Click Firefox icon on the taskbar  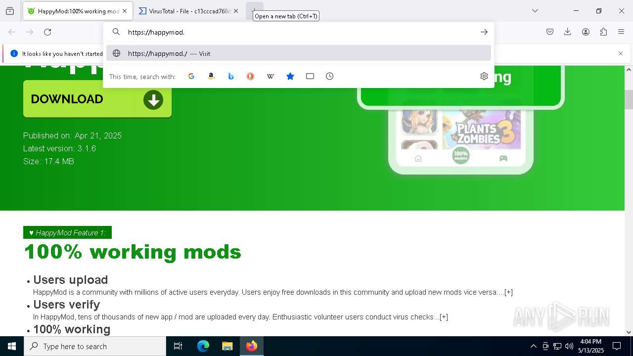coord(252,346)
